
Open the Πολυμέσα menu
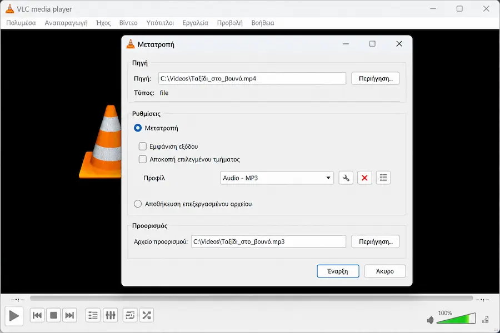coord(21,23)
